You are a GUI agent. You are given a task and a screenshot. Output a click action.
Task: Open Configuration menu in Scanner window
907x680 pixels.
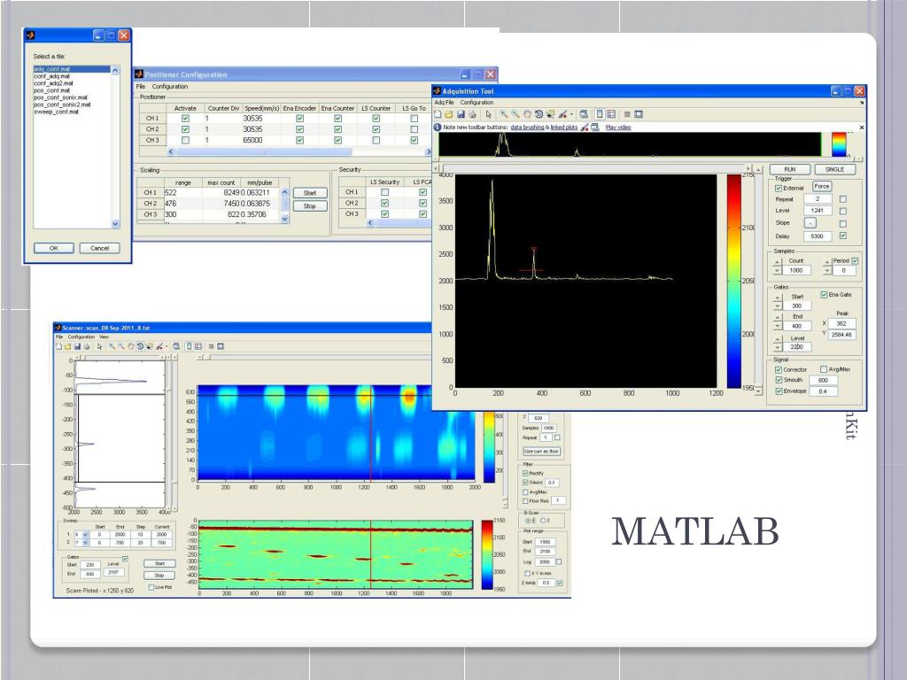81,336
